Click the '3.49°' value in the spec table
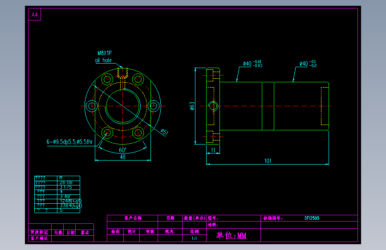This screenshot has height=250, width=386. pyautogui.click(x=66, y=196)
